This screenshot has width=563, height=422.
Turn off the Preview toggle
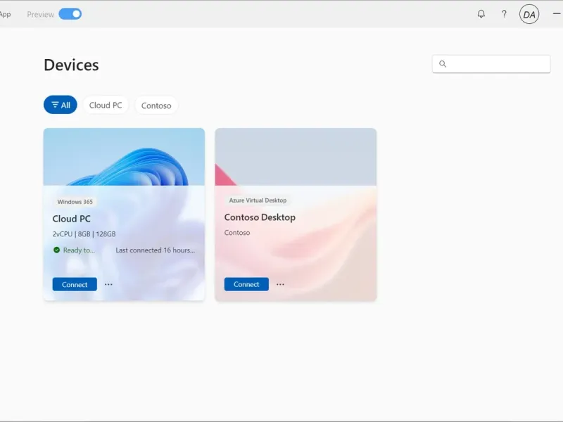tap(70, 14)
